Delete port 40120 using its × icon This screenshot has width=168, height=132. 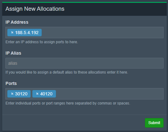37,94
